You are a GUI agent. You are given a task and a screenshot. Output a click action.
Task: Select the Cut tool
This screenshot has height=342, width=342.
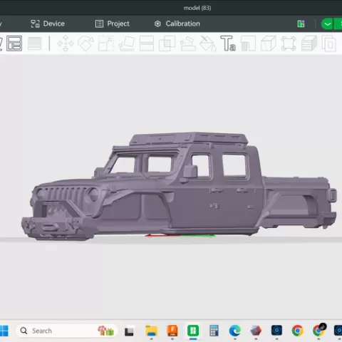coord(147,43)
